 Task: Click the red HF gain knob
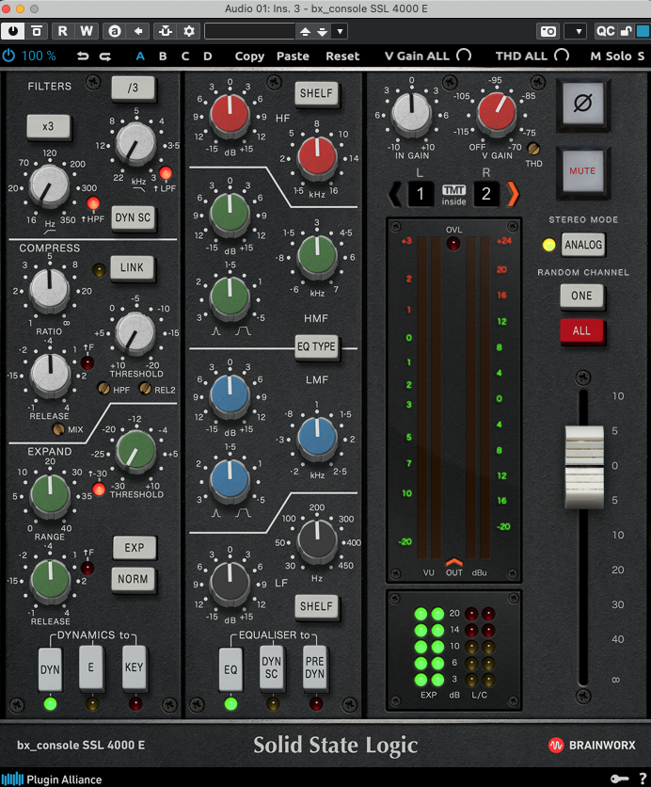pos(230,113)
